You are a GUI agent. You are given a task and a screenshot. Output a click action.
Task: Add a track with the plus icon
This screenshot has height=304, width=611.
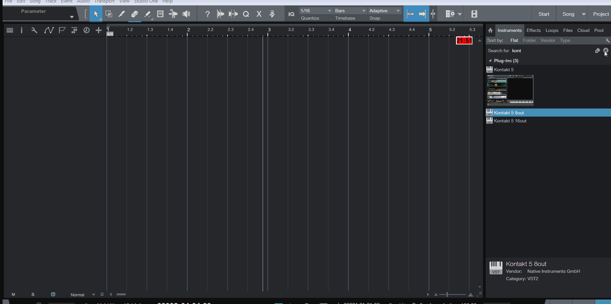(x=99, y=30)
